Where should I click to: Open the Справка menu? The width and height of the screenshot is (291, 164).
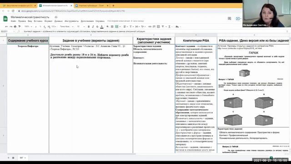[100, 21]
